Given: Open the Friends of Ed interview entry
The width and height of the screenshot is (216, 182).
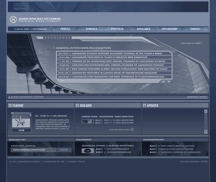Looking at the screenshot, I should point(114,61).
